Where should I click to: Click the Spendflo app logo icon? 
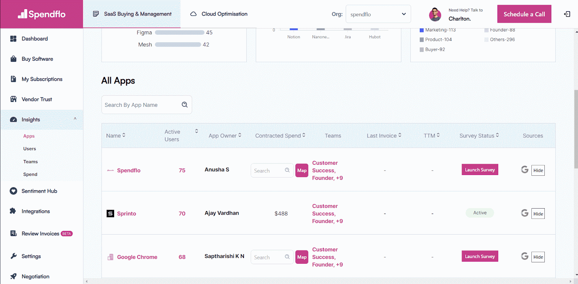[x=111, y=170]
